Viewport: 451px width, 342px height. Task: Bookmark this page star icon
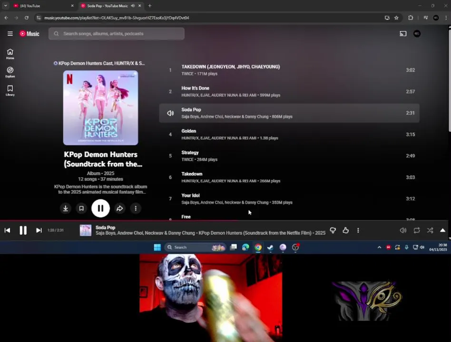(396, 18)
